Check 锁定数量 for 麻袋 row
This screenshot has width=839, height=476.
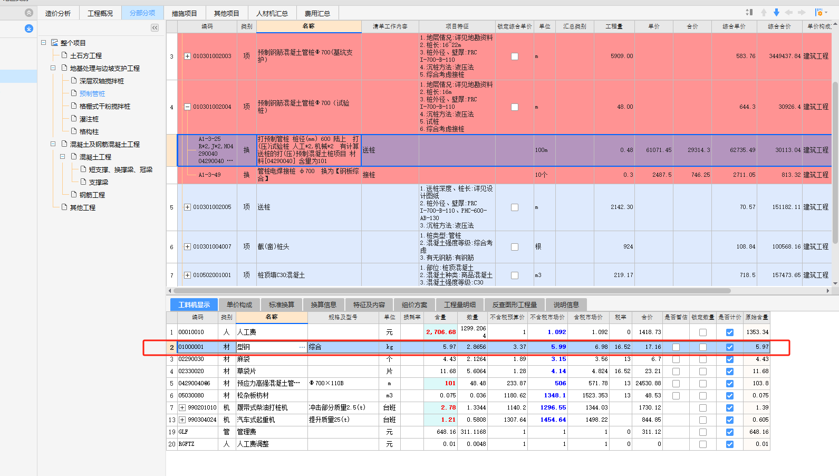[x=703, y=359]
